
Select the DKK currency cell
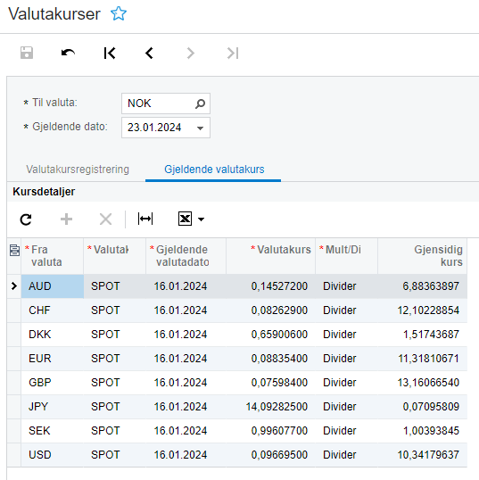[53, 335]
